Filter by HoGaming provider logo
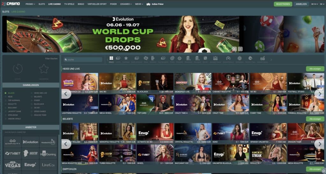 [x=48, y=153]
